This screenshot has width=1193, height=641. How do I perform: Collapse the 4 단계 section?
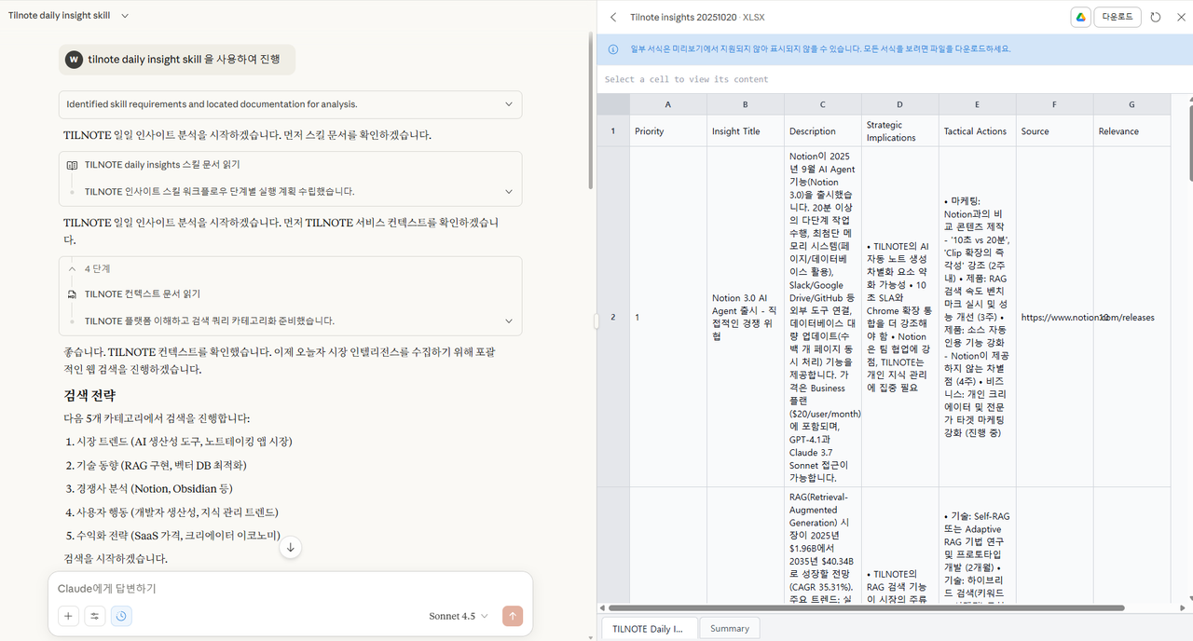72,267
